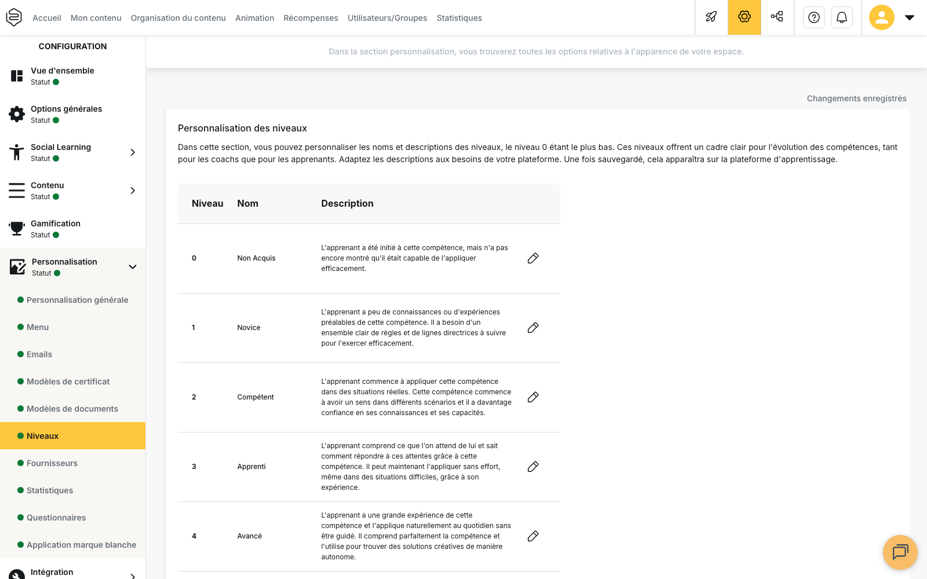Click the Changements enregistrés status text
Viewport: 927px width, 579px height.
point(856,98)
